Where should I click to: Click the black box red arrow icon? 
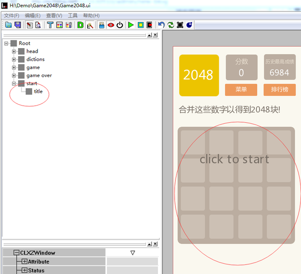click(149, 25)
